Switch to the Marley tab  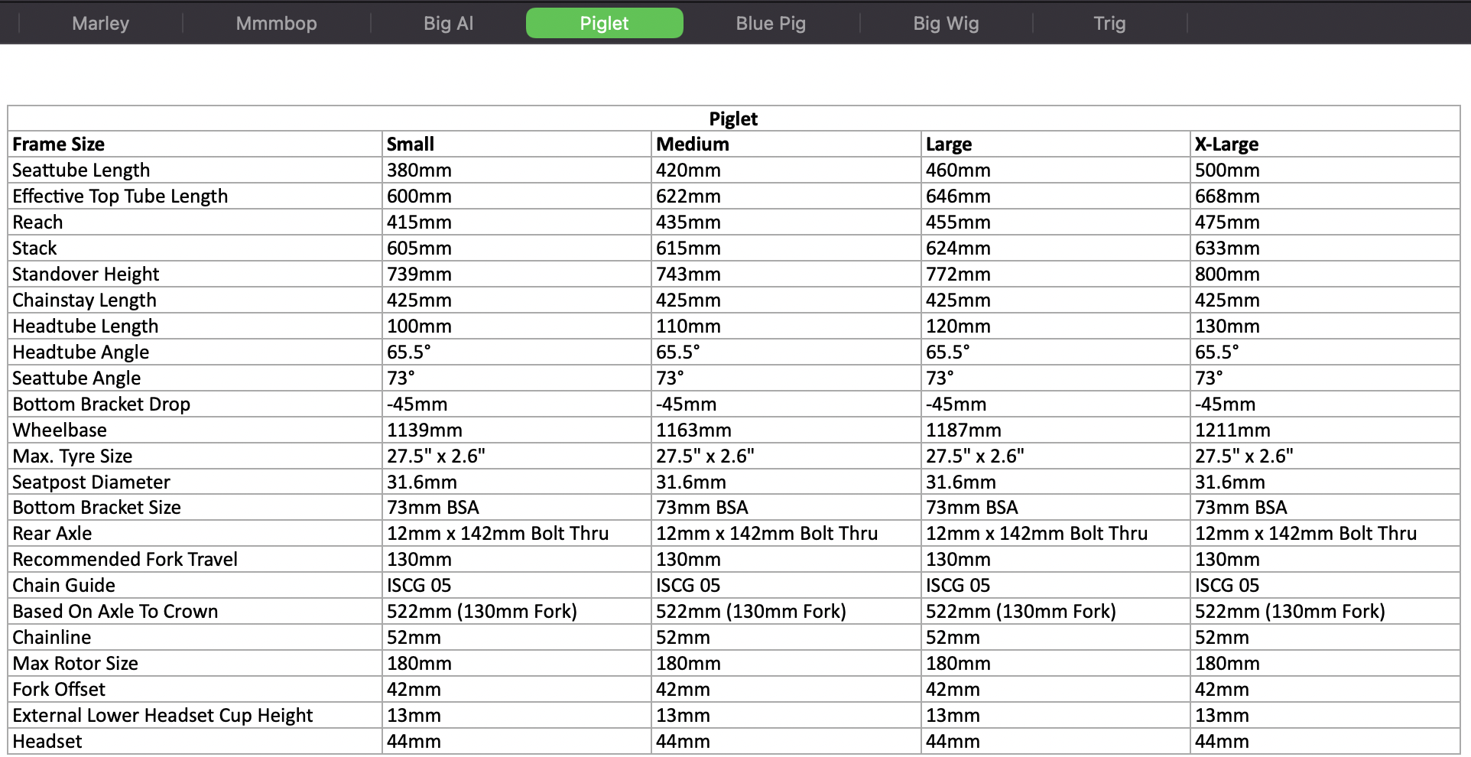click(x=100, y=23)
